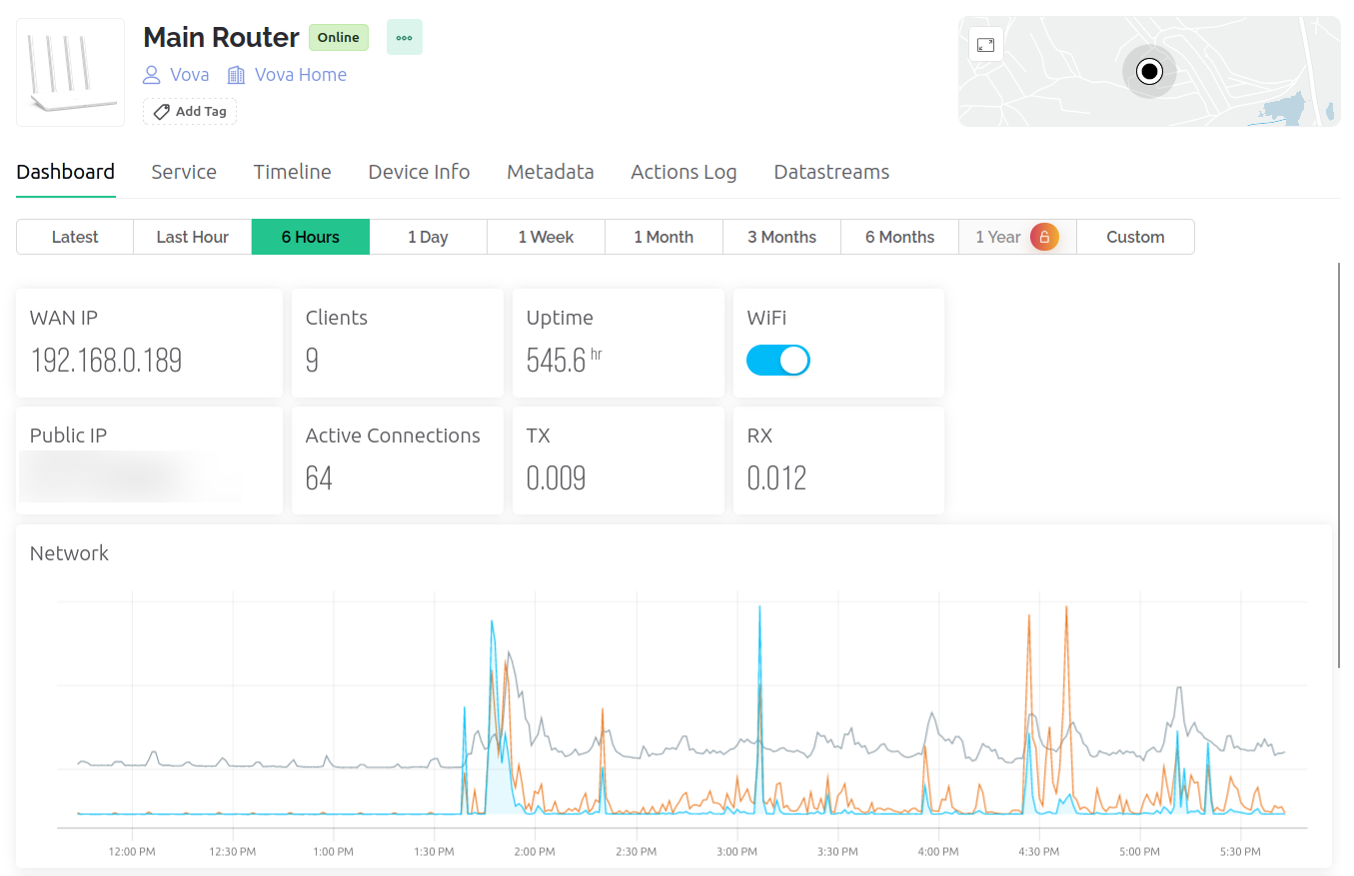Select the 1 Week time range

[546, 237]
